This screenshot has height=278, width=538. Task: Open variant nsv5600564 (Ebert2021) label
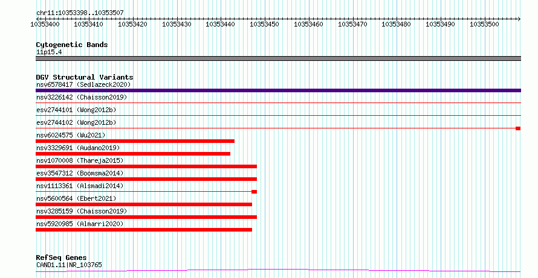(x=76, y=198)
